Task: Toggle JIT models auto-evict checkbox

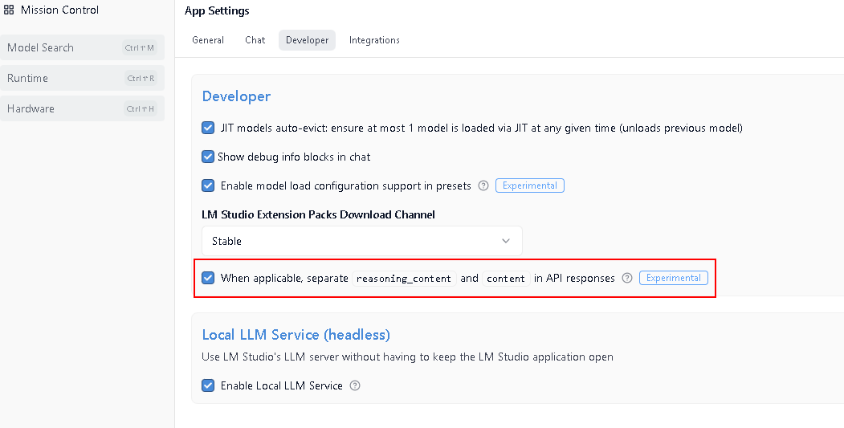Action: pyautogui.click(x=208, y=128)
